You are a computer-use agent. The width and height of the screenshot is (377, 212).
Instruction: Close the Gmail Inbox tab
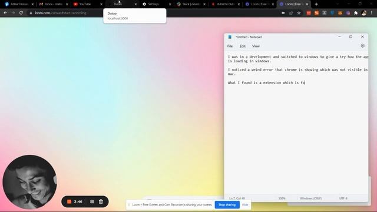(67, 4)
